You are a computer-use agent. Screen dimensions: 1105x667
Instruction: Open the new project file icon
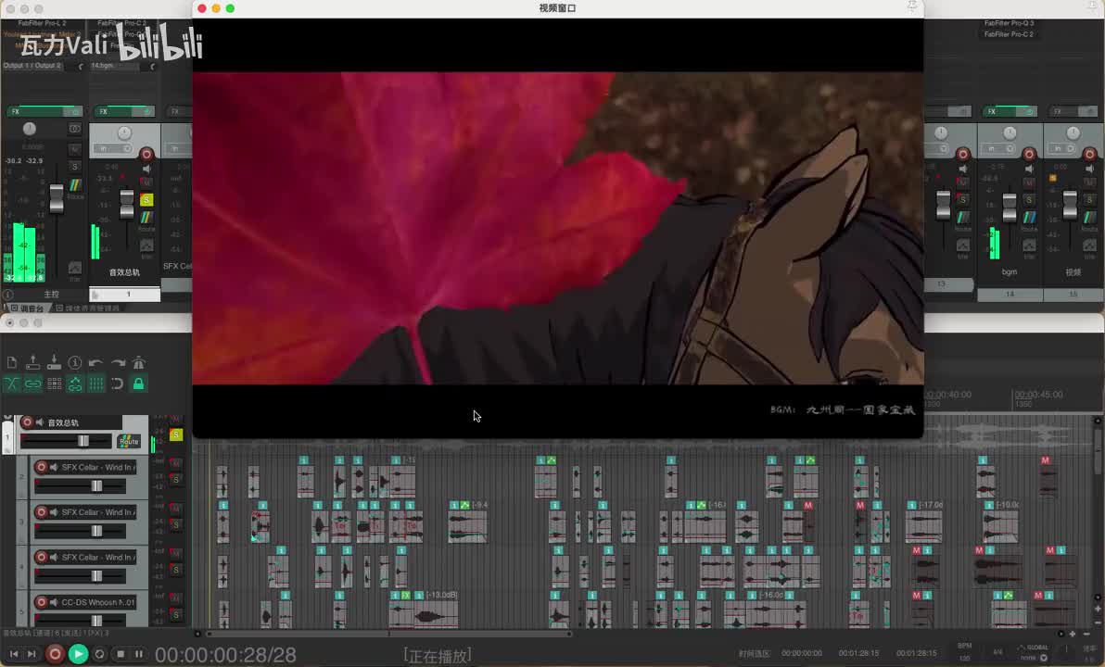coord(12,363)
